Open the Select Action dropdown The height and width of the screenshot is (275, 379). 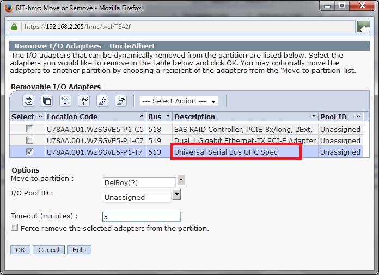click(x=179, y=101)
